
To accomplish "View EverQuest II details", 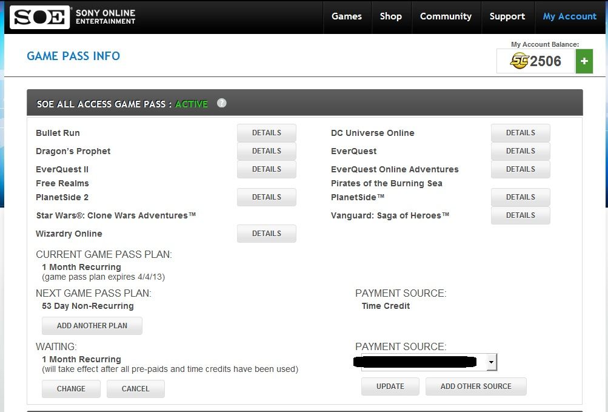I will coord(266,169).
